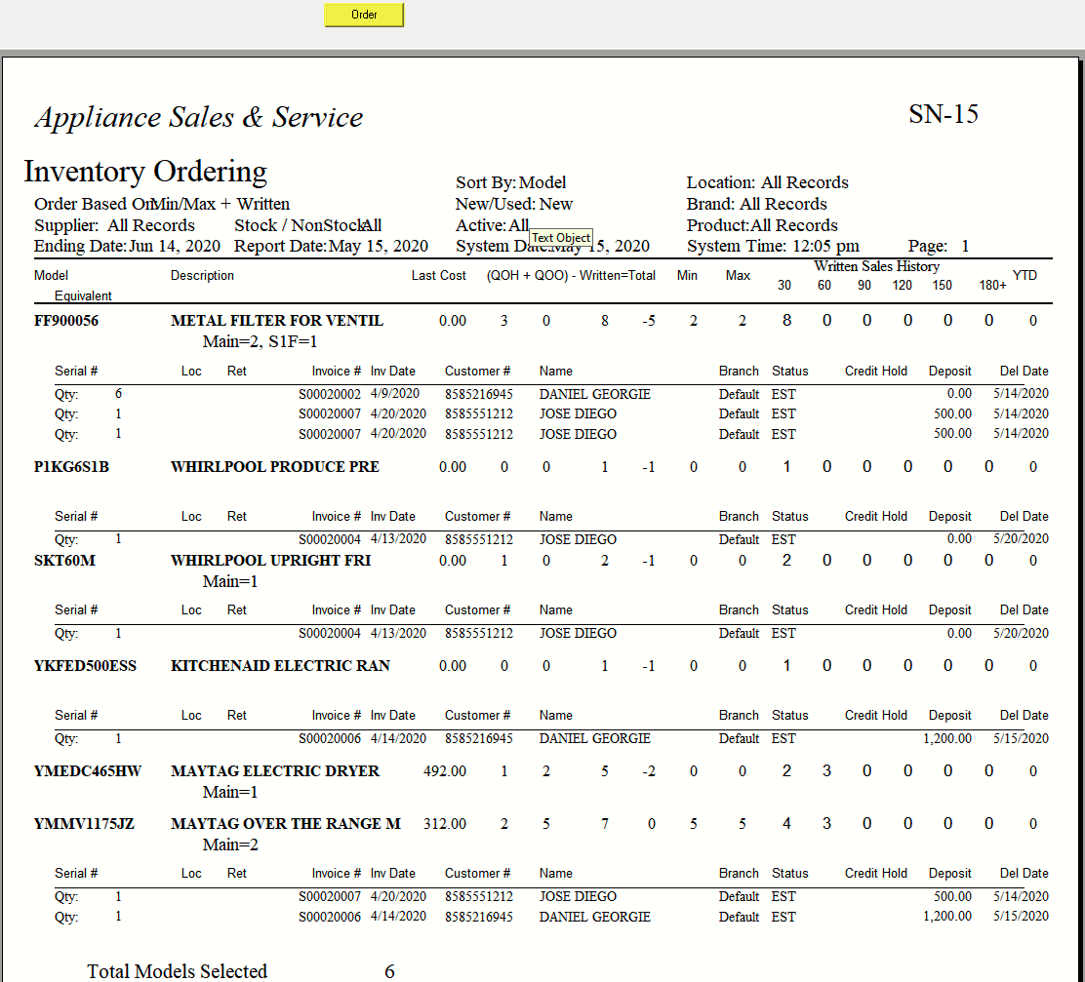Click Main=1 note under SKT60M
1085x982 pixels.
(230, 581)
